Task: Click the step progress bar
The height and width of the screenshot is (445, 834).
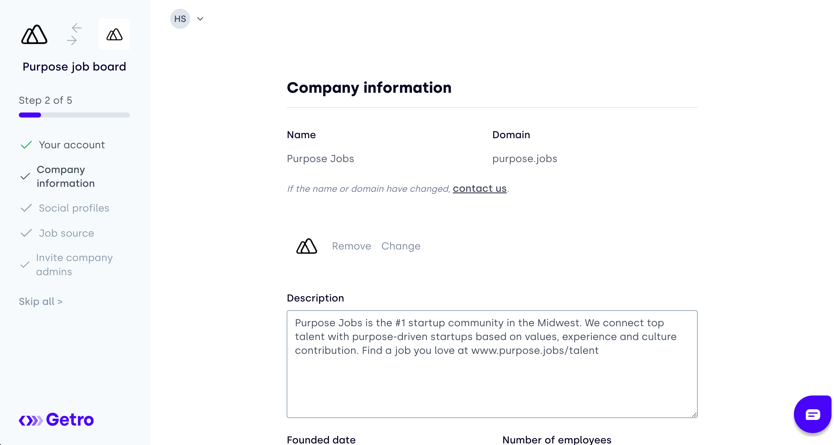Action: (74, 115)
